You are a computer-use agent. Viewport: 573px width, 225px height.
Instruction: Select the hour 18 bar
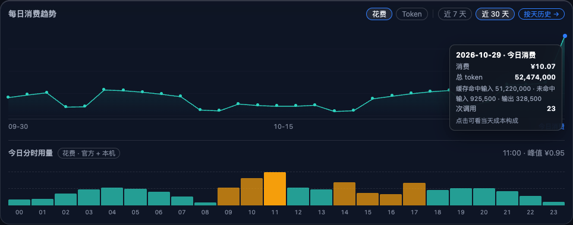pos(438,198)
